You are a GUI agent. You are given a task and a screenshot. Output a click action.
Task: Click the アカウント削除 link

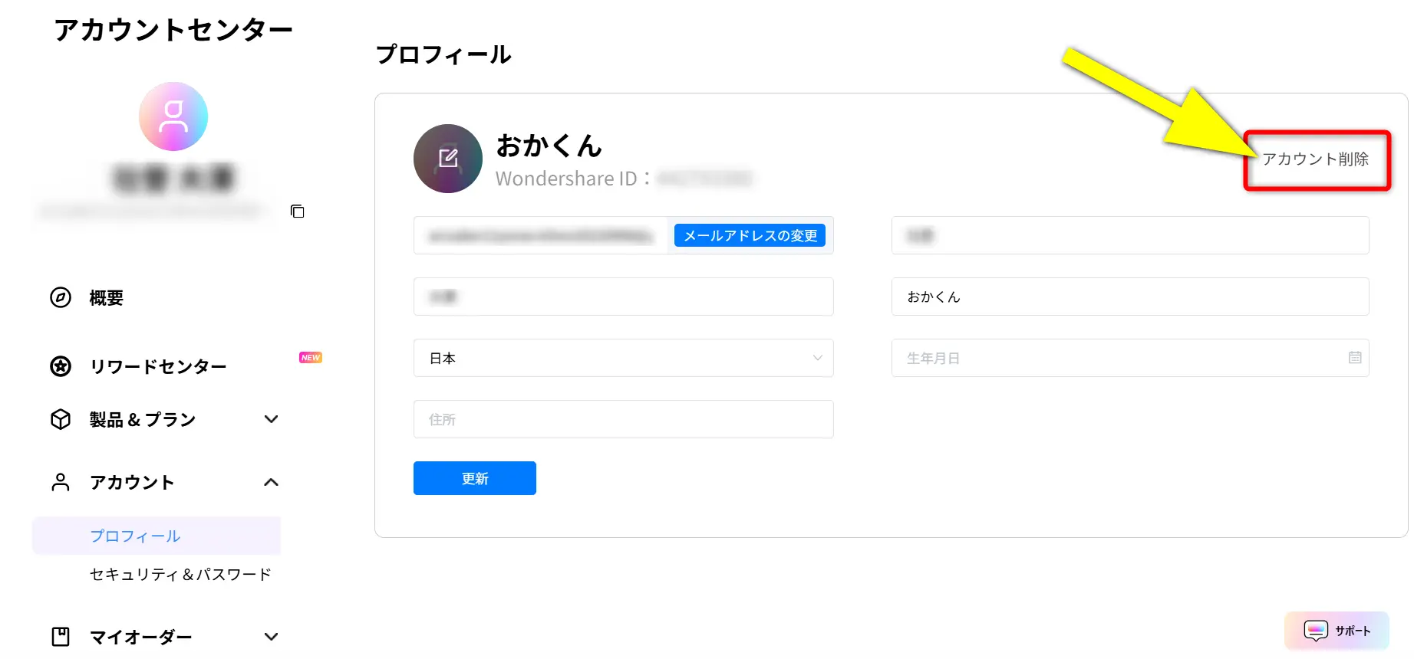click(1315, 161)
